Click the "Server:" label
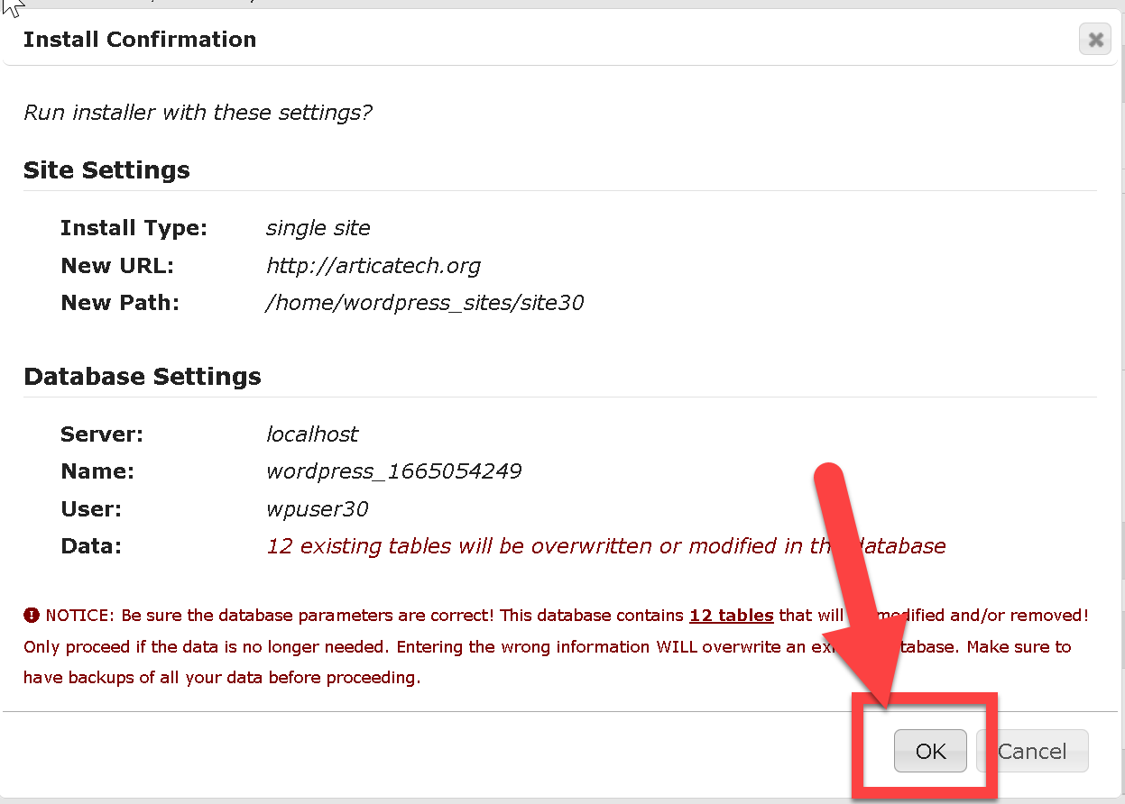The image size is (1125, 804). click(x=102, y=434)
